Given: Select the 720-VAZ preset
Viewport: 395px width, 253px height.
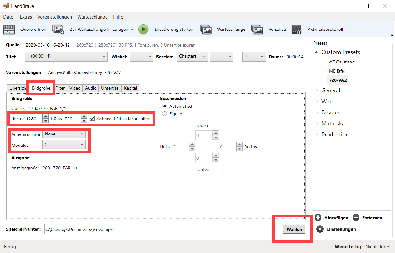Looking at the screenshot, I should (338, 80).
